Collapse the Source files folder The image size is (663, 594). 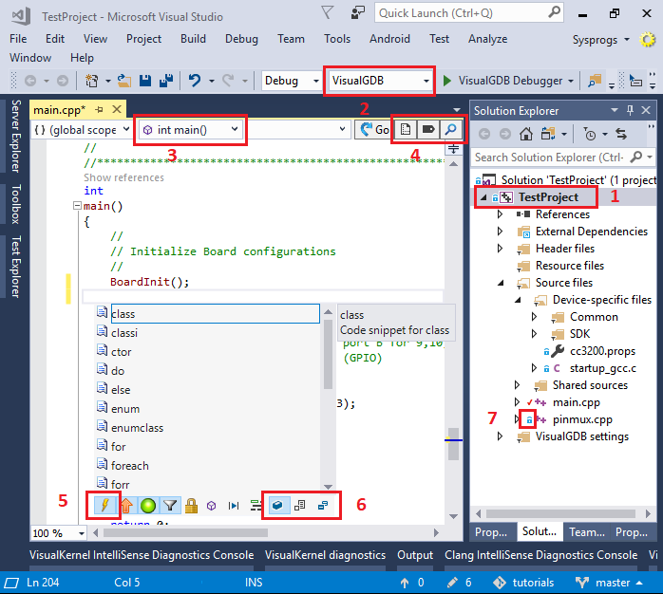[x=501, y=283]
